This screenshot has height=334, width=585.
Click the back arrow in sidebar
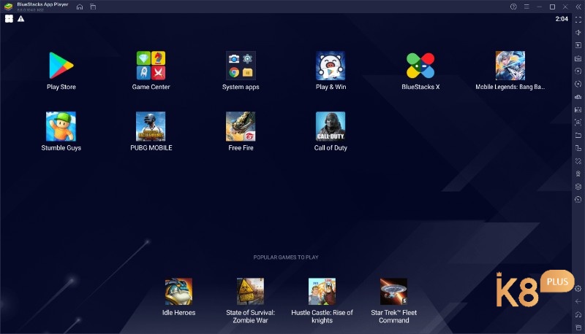click(x=578, y=301)
